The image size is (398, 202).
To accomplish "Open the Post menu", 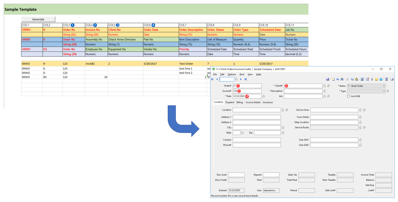I will pos(242,75).
